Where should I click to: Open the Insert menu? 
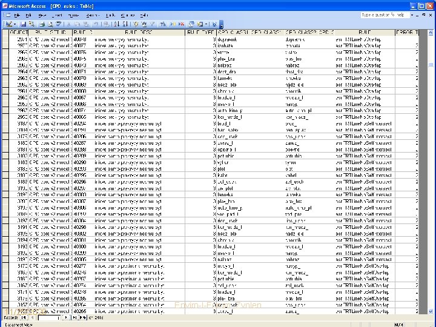[x=57, y=15]
